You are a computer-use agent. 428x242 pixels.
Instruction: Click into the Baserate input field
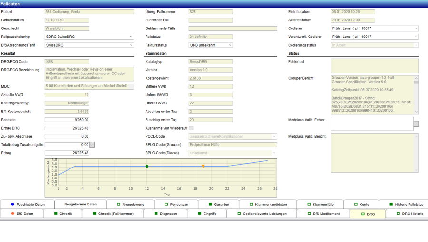pos(67,120)
